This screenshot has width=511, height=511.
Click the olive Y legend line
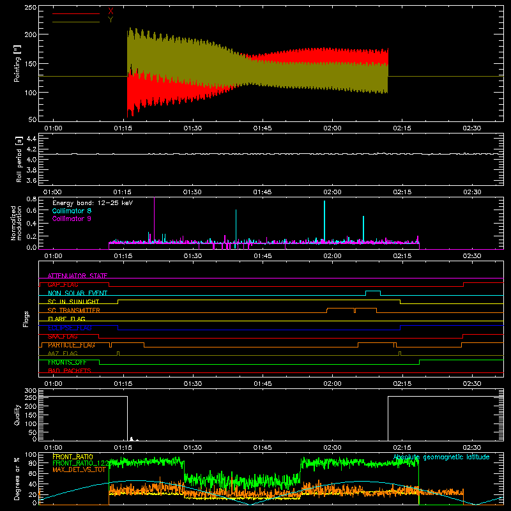click(x=76, y=22)
